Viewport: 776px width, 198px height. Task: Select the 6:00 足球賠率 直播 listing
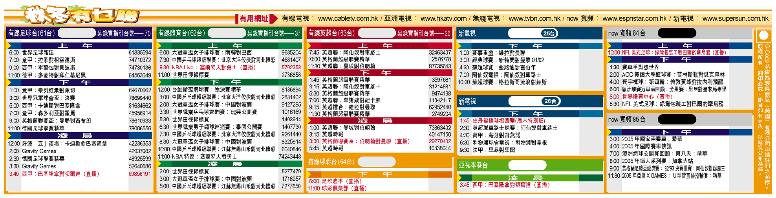pyautogui.click(x=335, y=181)
